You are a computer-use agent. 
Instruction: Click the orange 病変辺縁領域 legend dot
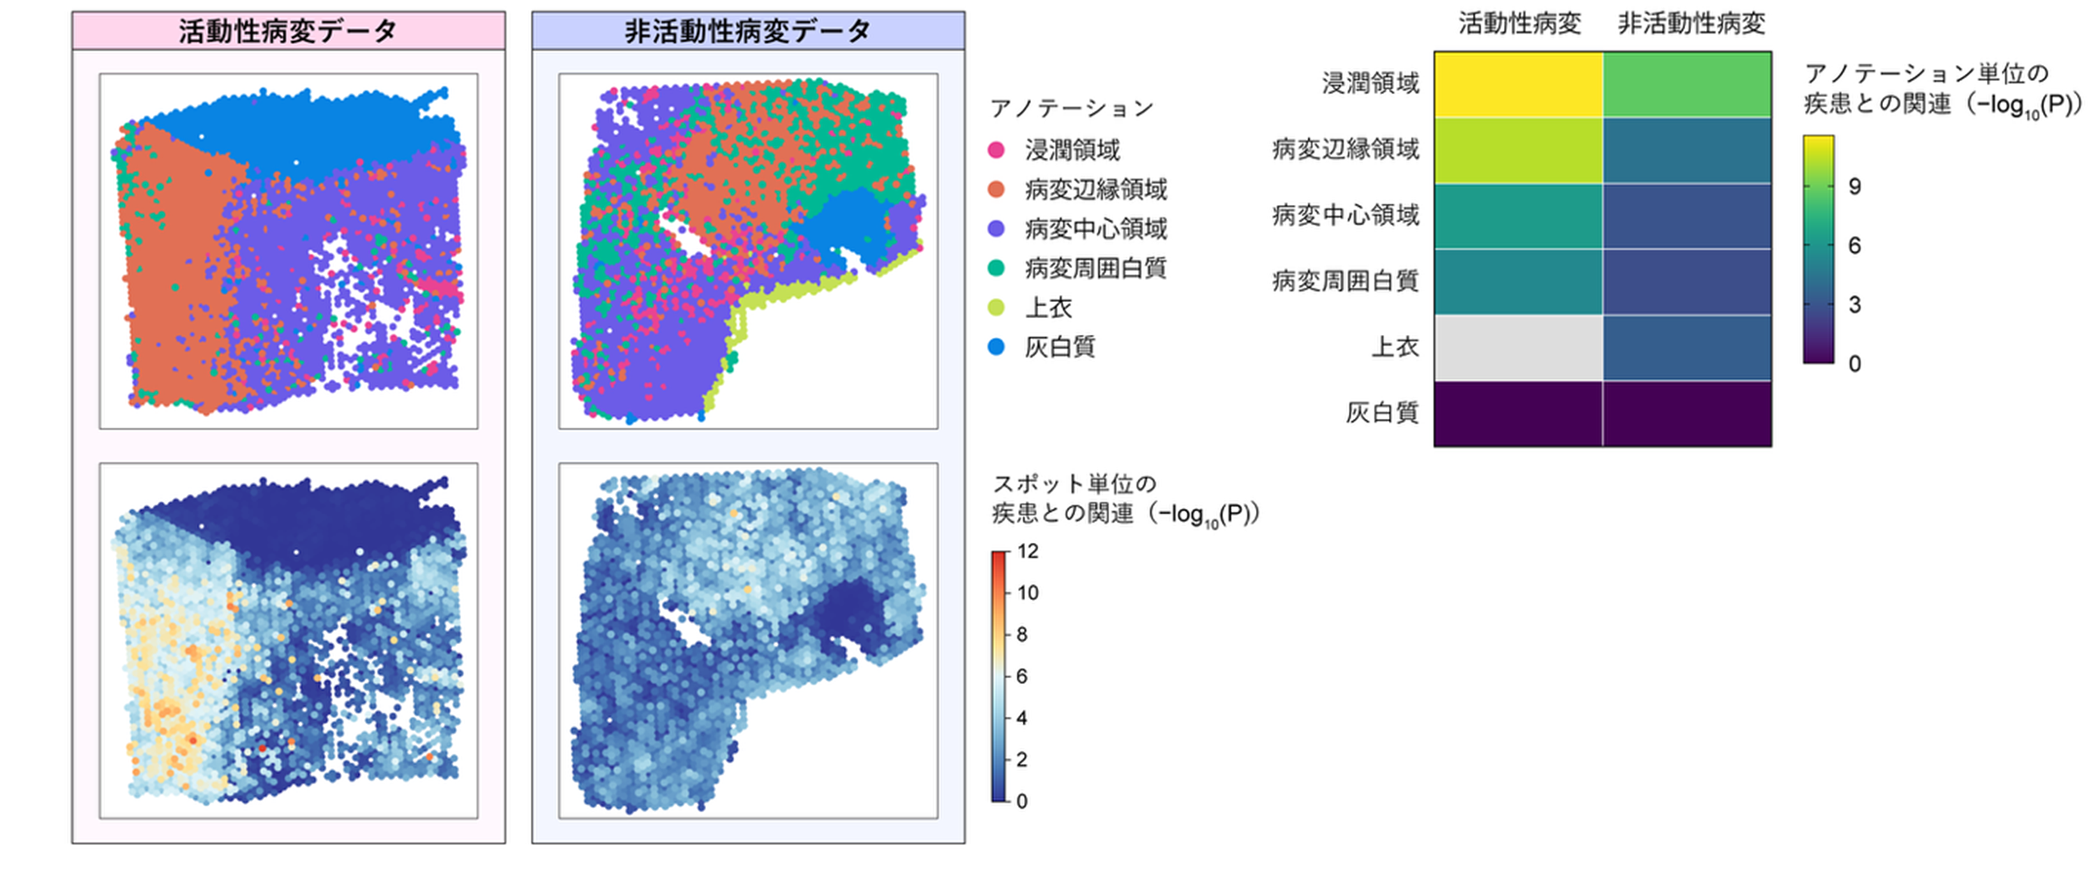pos(996,189)
